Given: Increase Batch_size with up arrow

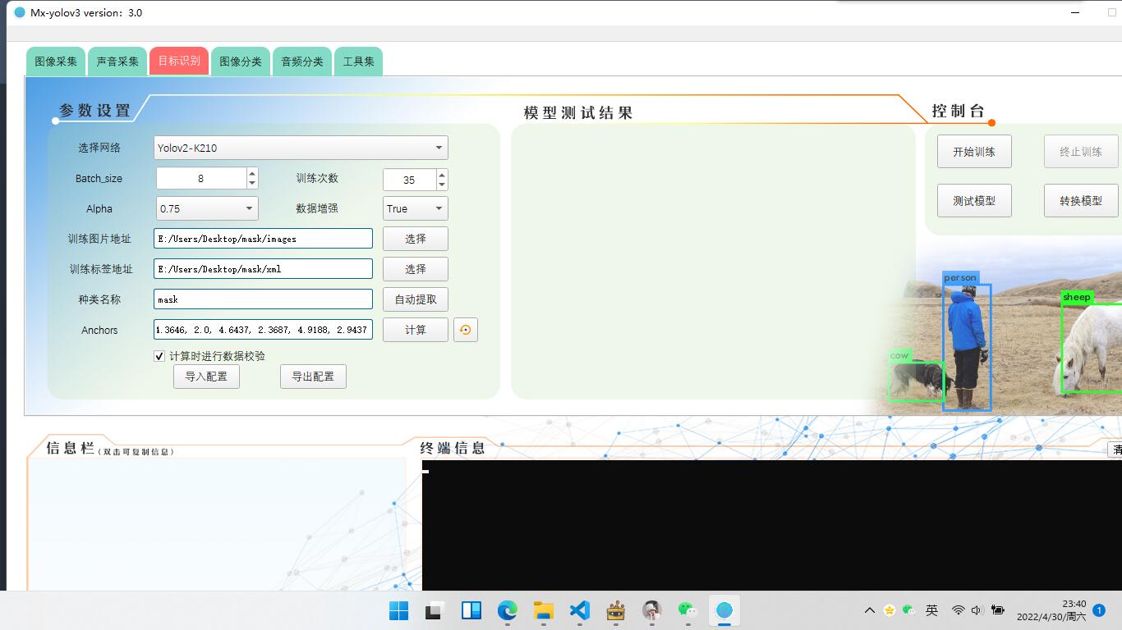Looking at the screenshot, I should coord(252,173).
